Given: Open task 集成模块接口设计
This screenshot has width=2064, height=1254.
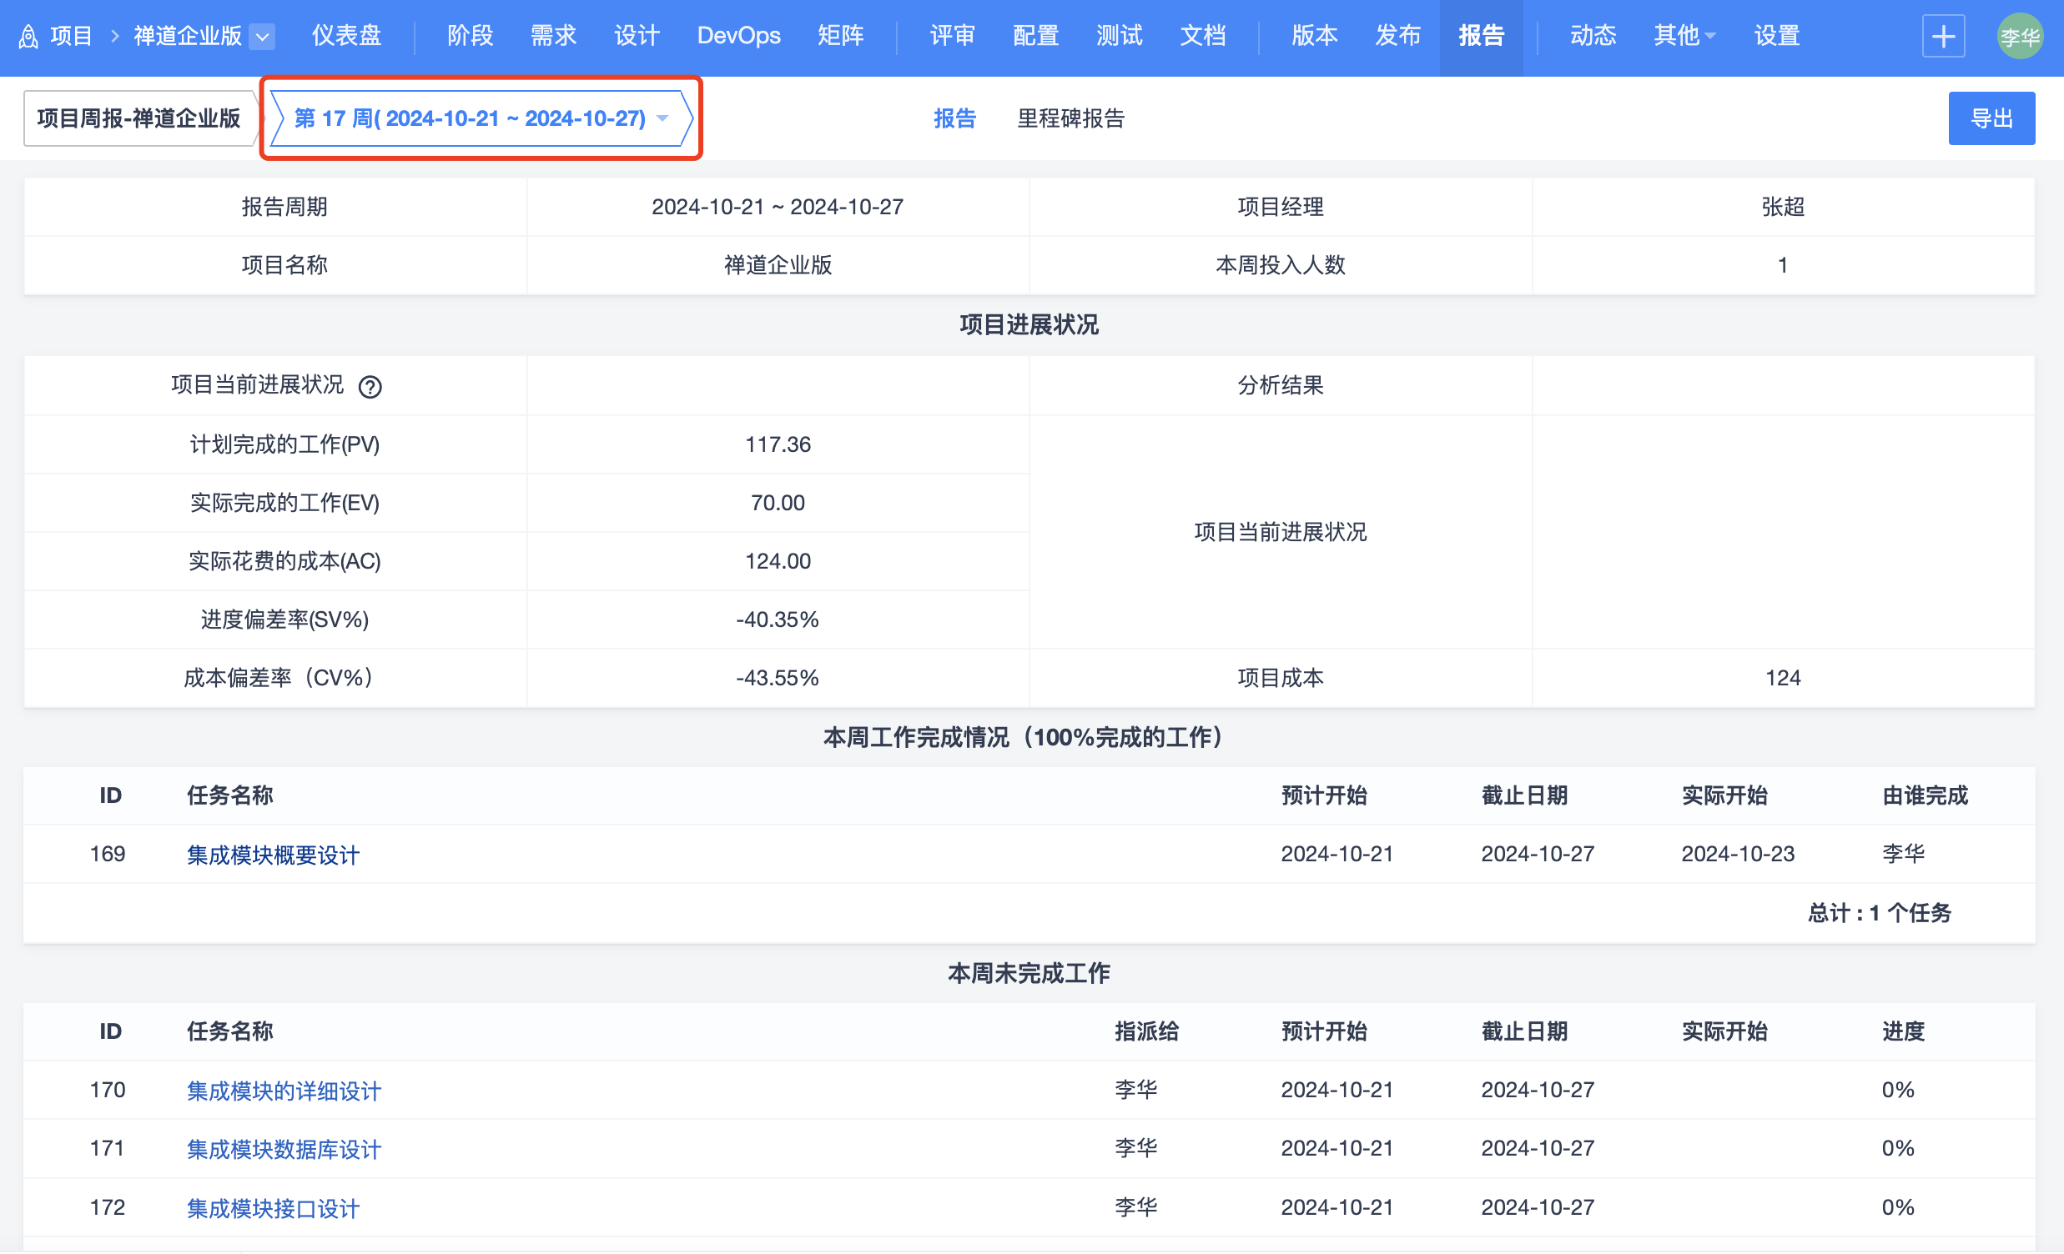Looking at the screenshot, I should coord(273,1208).
